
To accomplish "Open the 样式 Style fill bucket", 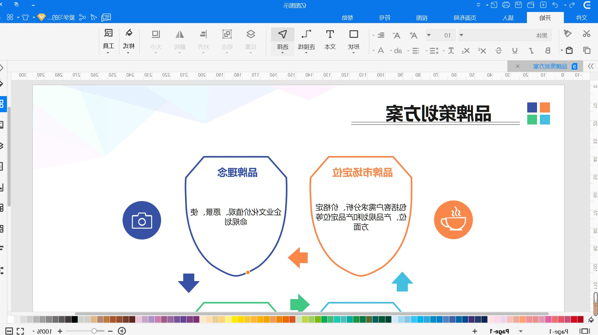I will click(129, 40).
